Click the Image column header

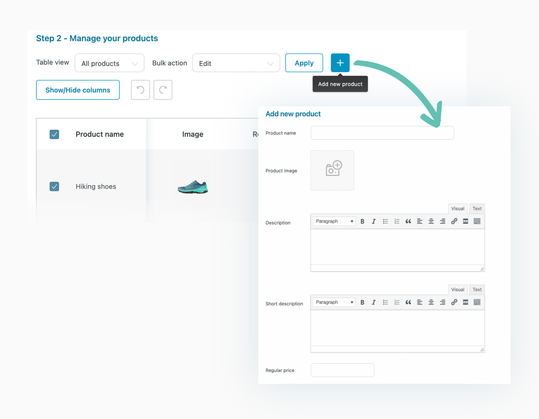(193, 134)
